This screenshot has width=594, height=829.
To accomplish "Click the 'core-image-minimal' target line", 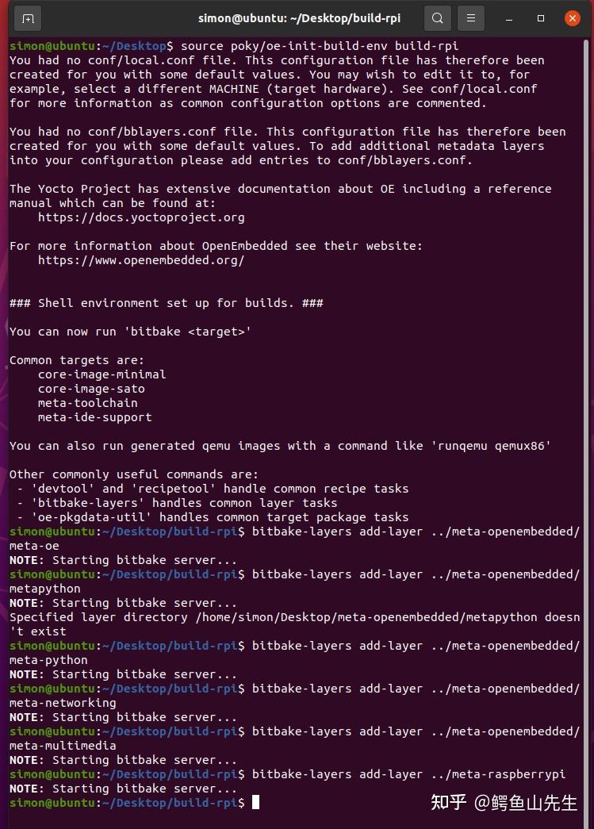I will click(102, 374).
